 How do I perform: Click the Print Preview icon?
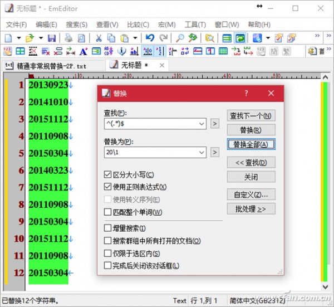[81, 38]
